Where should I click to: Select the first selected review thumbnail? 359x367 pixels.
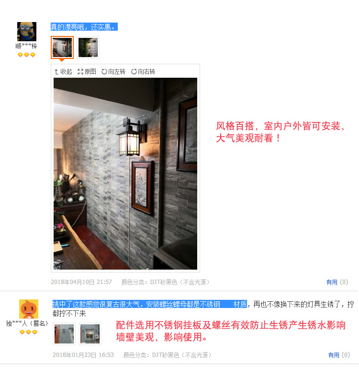(x=62, y=47)
